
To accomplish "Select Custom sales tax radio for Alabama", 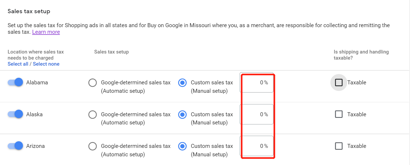I will tap(182, 83).
